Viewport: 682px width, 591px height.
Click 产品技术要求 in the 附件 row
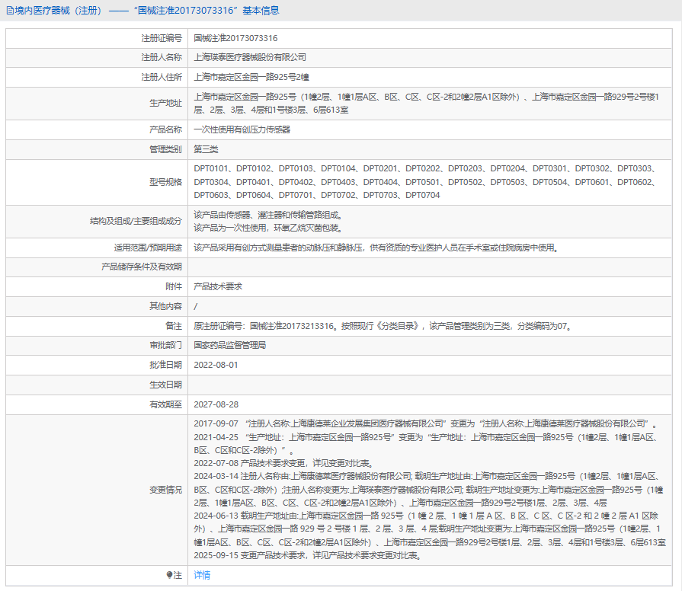pos(218,286)
